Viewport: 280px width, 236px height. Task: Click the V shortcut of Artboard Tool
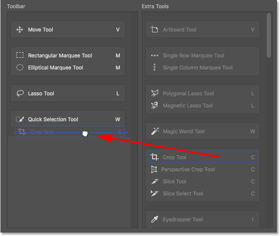click(252, 30)
